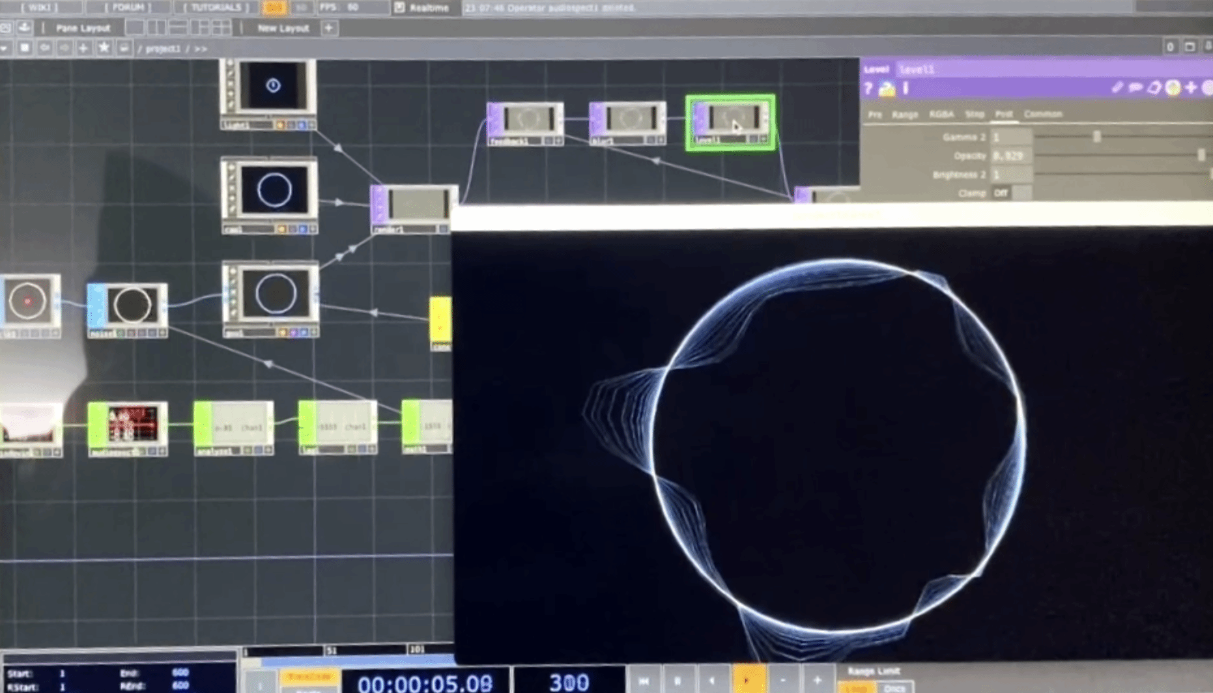The width and height of the screenshot is (1213, 693).
Task: Add a new layout with plus icon
Action: pyautogui.click(x=329, y=28)
